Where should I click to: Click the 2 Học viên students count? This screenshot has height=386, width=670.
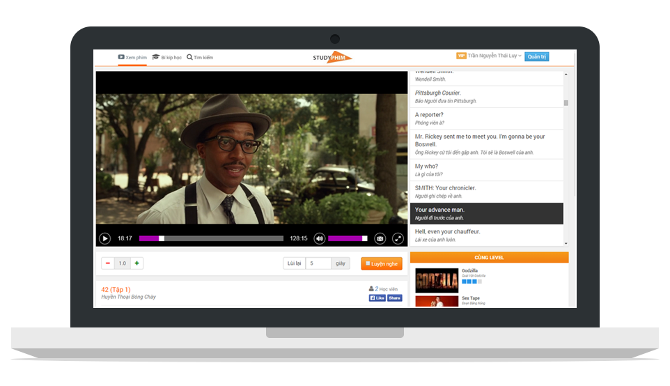point(383,289)
